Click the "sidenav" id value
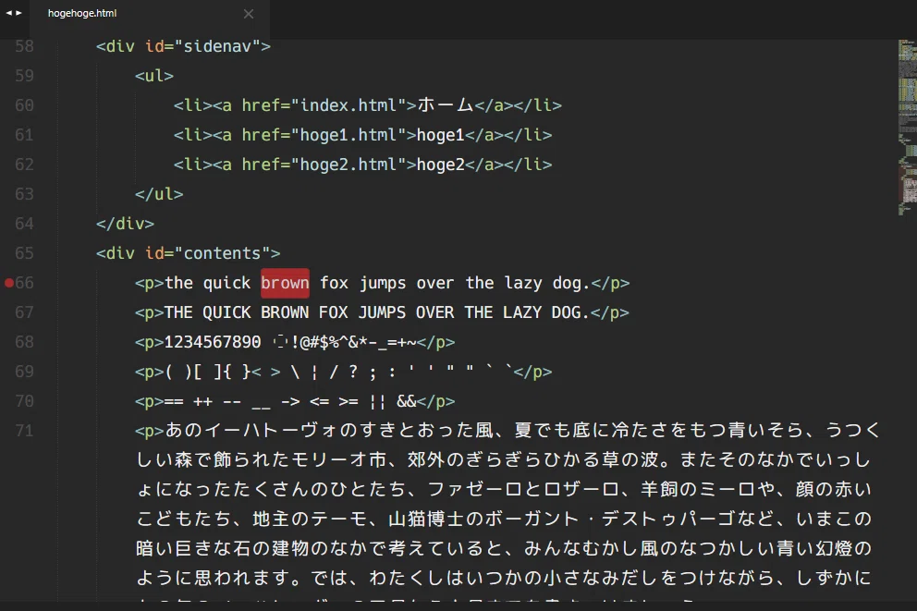The width and height of the screenshot is (917, 611). click(x=217, y=46)
